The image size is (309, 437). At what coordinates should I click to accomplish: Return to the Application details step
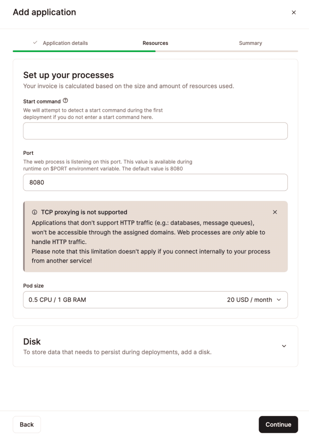(65, 43)
